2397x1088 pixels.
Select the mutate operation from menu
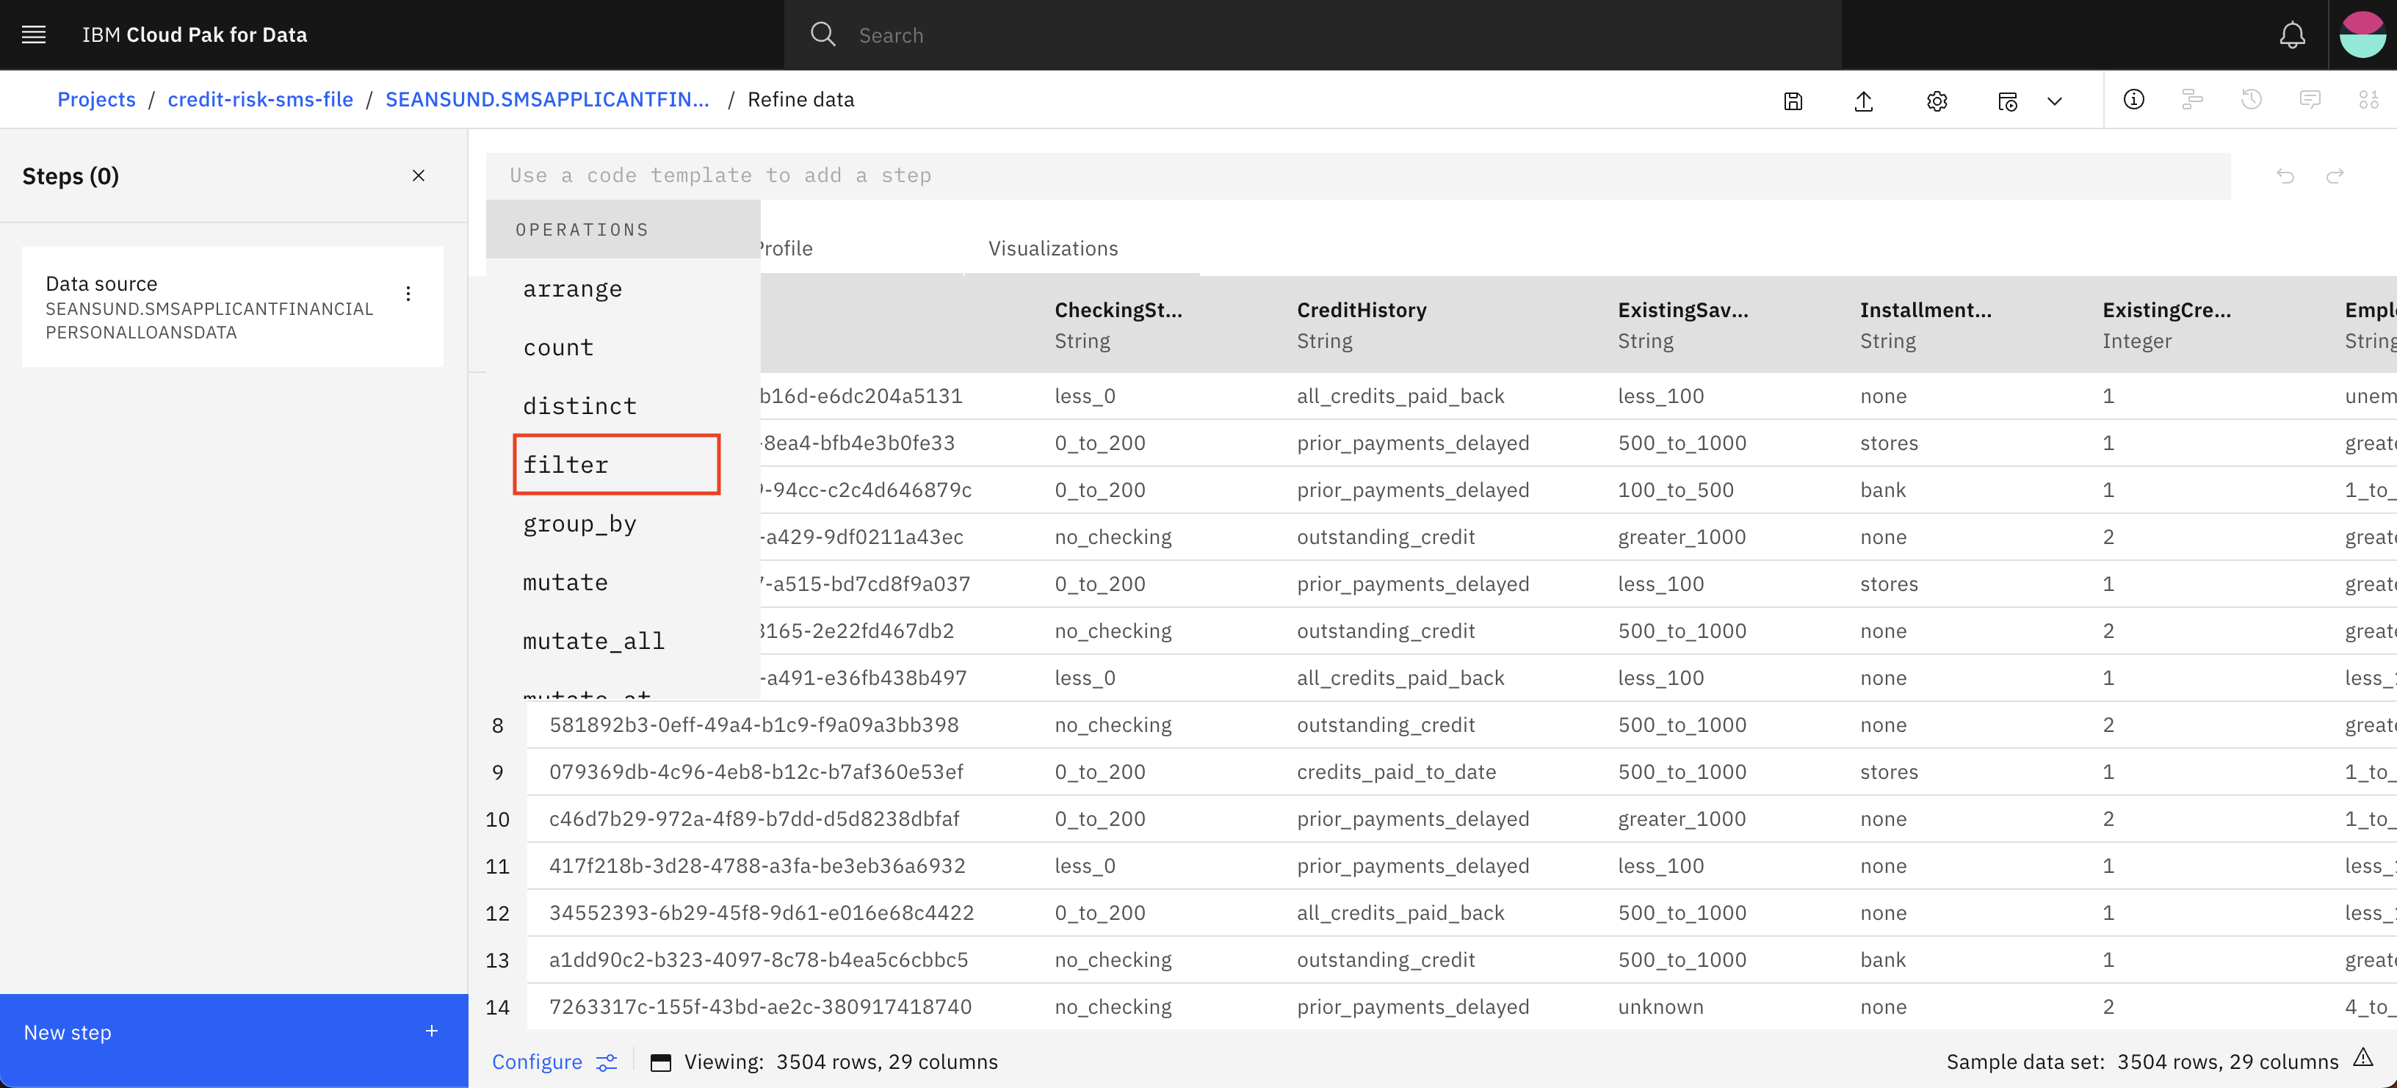(x=564, y=581)
